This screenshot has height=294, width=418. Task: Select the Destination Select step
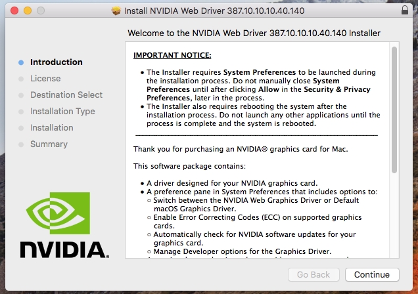pyautogui.click(x=66, y=94)
